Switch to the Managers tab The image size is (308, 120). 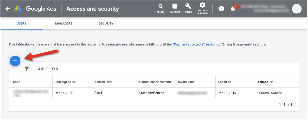64,23
